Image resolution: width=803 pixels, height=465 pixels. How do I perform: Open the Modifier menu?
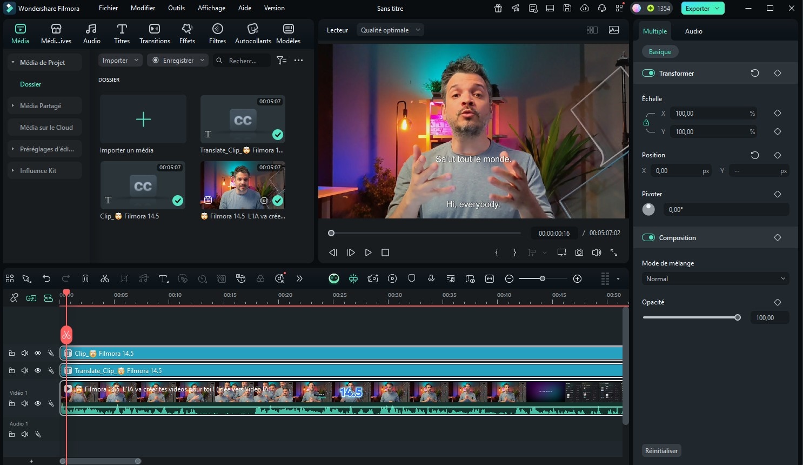tap(143, 8)
